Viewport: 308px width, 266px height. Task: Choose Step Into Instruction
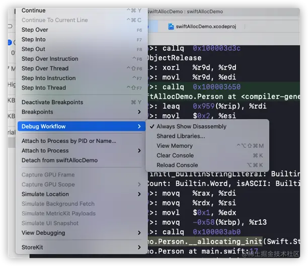(x=82, y=78)
